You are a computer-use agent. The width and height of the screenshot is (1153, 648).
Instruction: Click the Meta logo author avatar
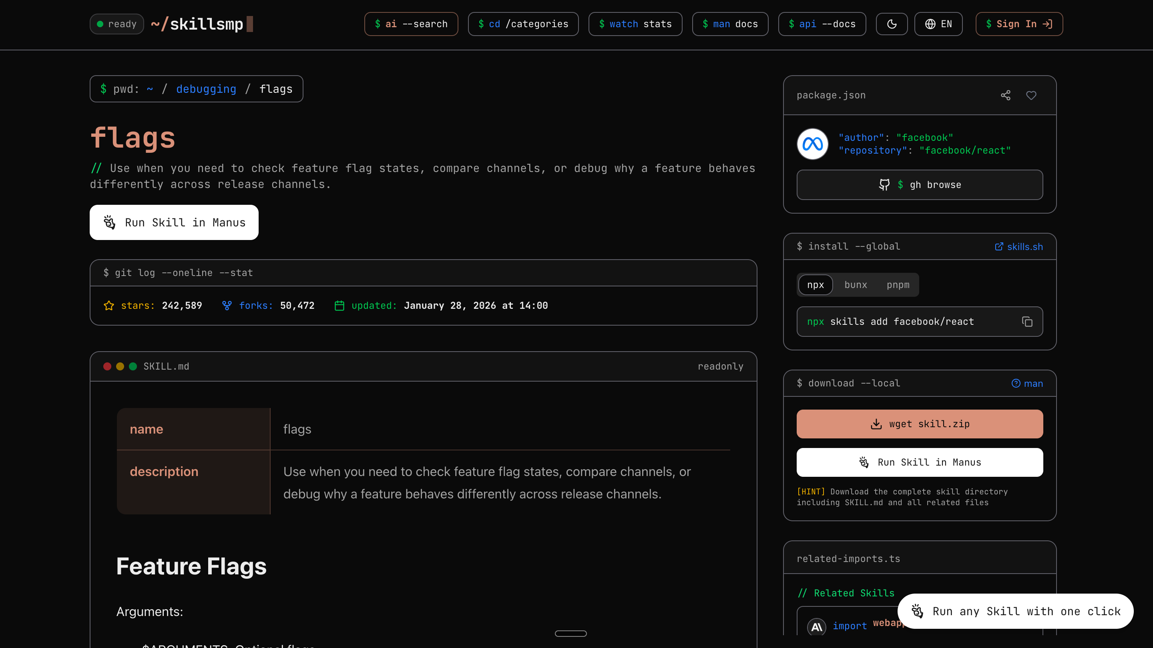(812, 144)
